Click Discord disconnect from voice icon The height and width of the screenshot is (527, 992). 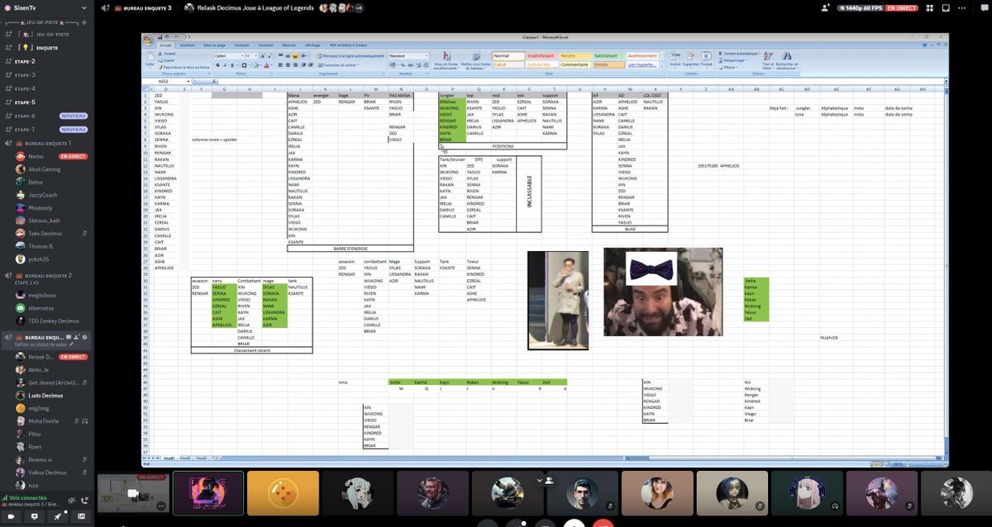(x=84, y=501)
